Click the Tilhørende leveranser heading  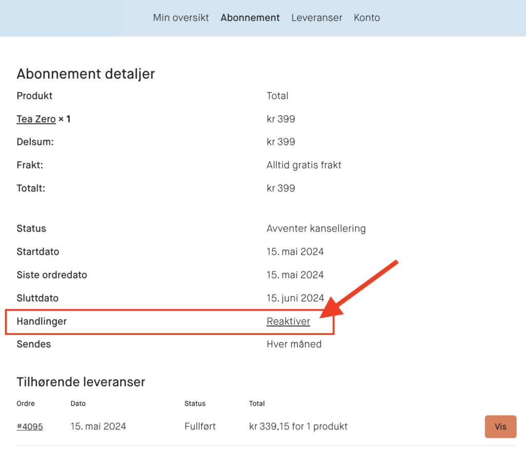tap(81, 382)
